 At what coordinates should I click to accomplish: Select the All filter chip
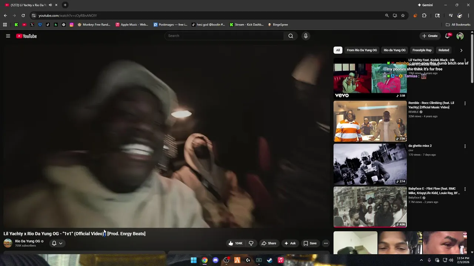pyautogui.click(x=338, y=50)
